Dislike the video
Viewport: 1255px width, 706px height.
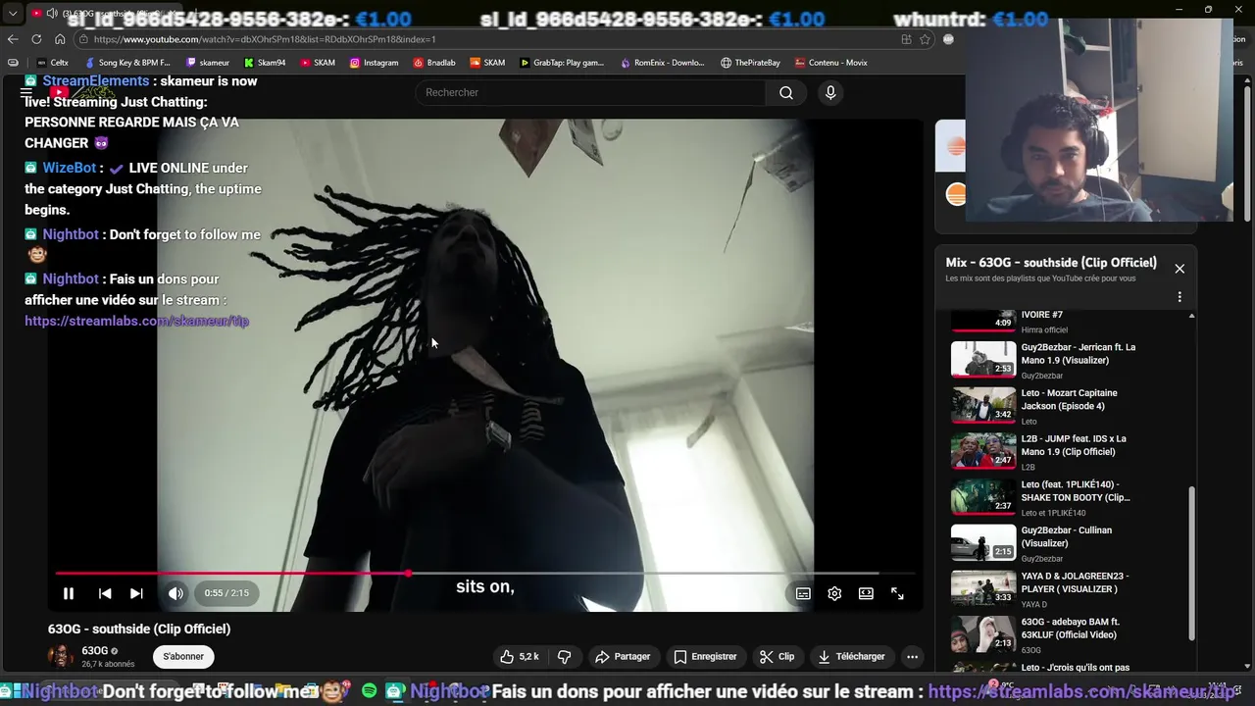(565, 657)
